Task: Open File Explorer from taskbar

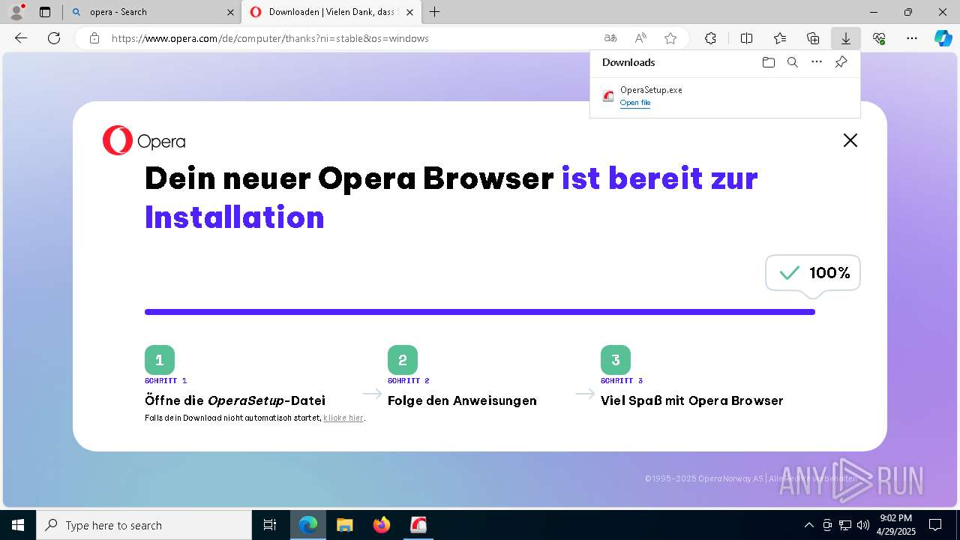Action: pyautogui.click(x=345, y=525)
